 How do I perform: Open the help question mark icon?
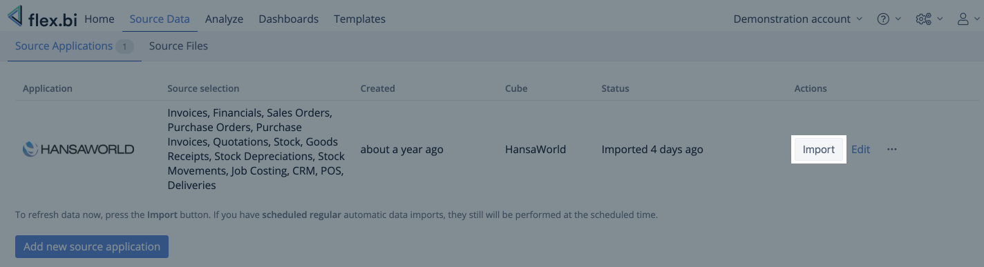coord(883,19)
